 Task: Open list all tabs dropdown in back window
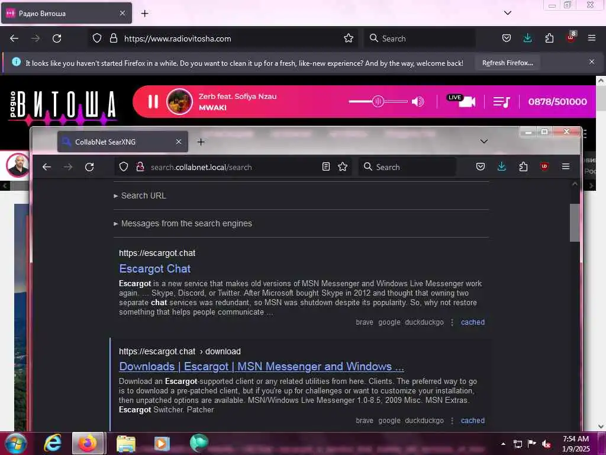(507, 13)
